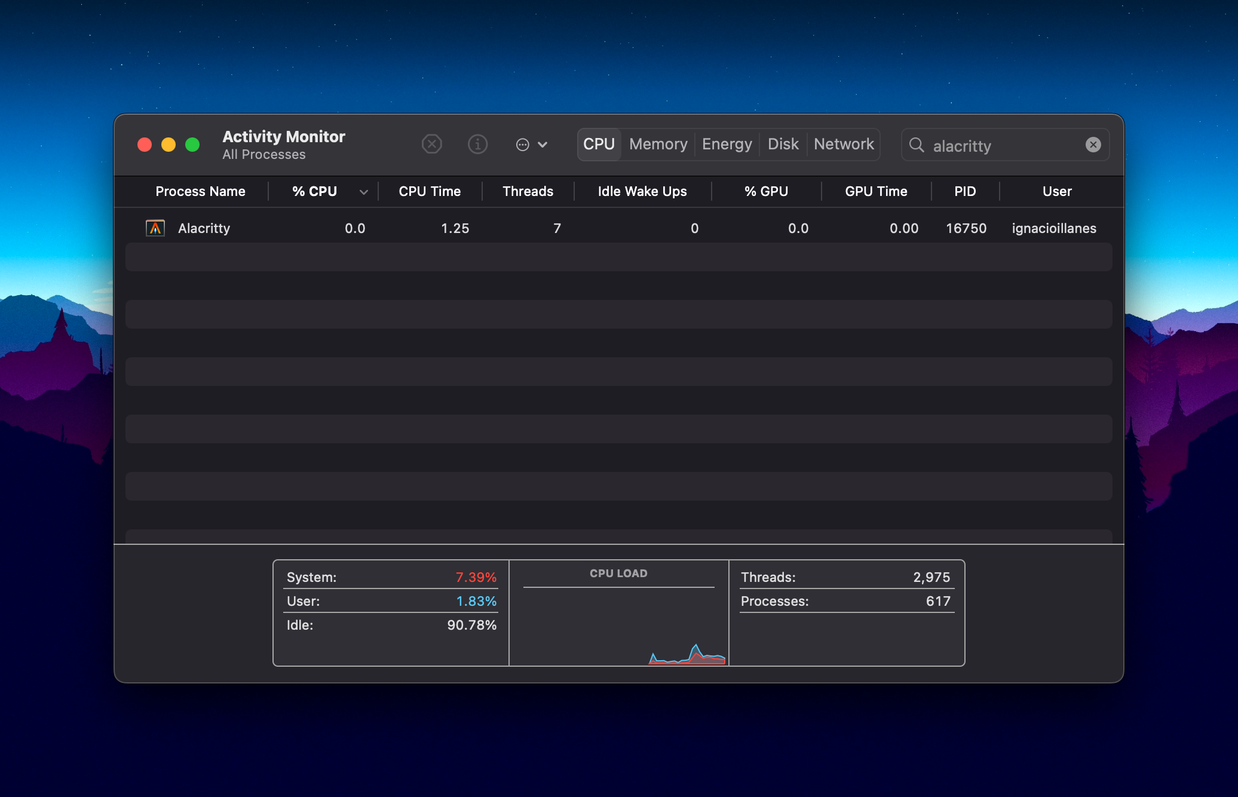
Task: Select the Network tab
Action: tap(844, 145)
